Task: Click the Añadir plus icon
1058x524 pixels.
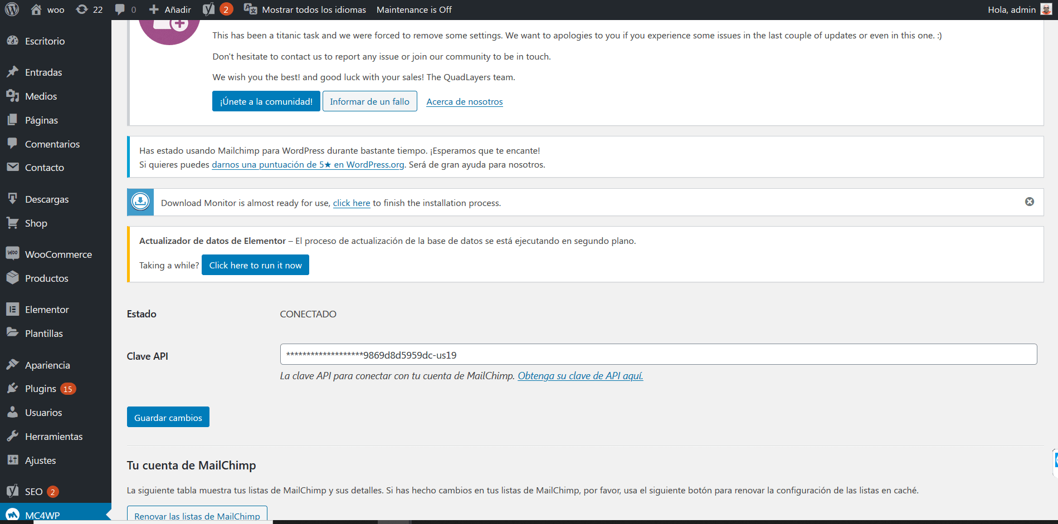Action: coord(154,9)
